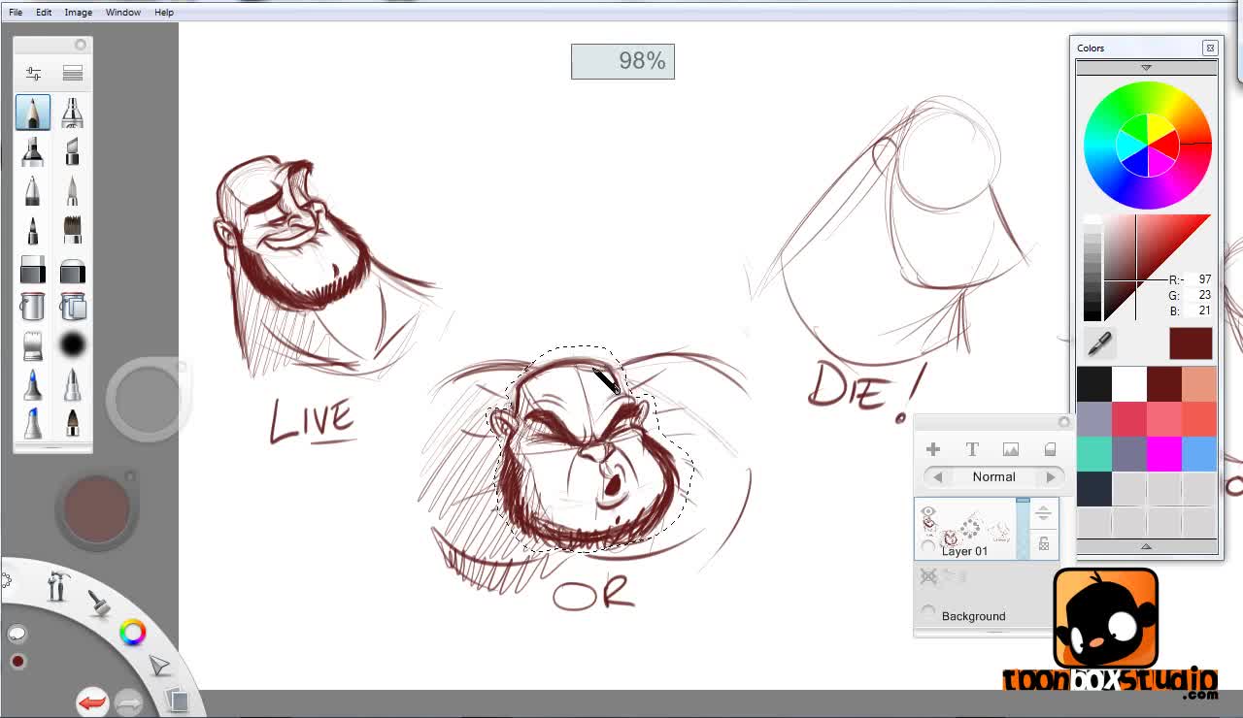Select the Smear brush tool
This screenshot has height=718, width=1243.
coord(32,345)
